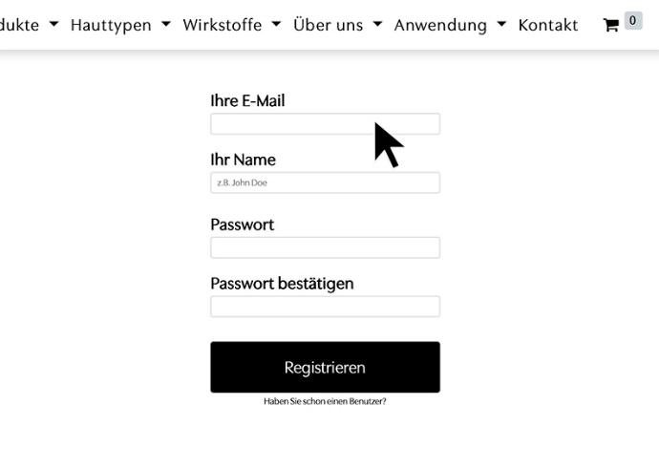Select the Anwendung menu label

click(x=440, y=26)
